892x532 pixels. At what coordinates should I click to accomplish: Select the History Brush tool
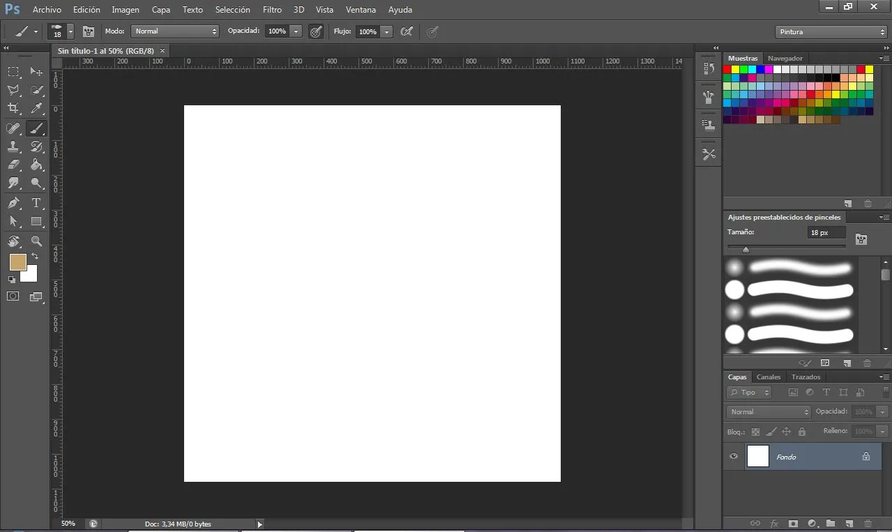click(x=36, y=146)
